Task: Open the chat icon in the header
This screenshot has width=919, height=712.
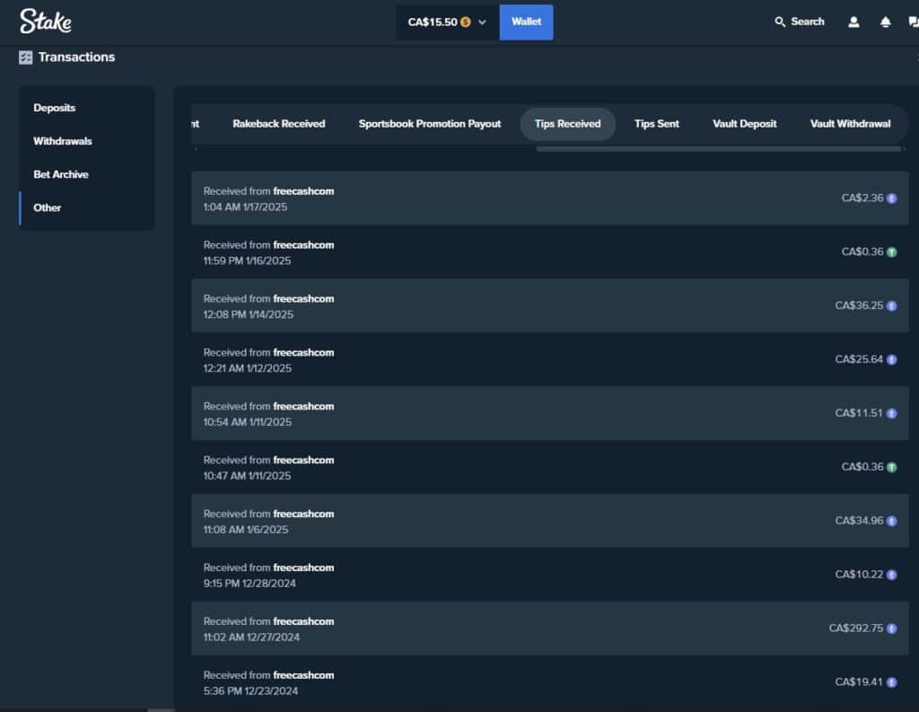Action: (913, 22)
